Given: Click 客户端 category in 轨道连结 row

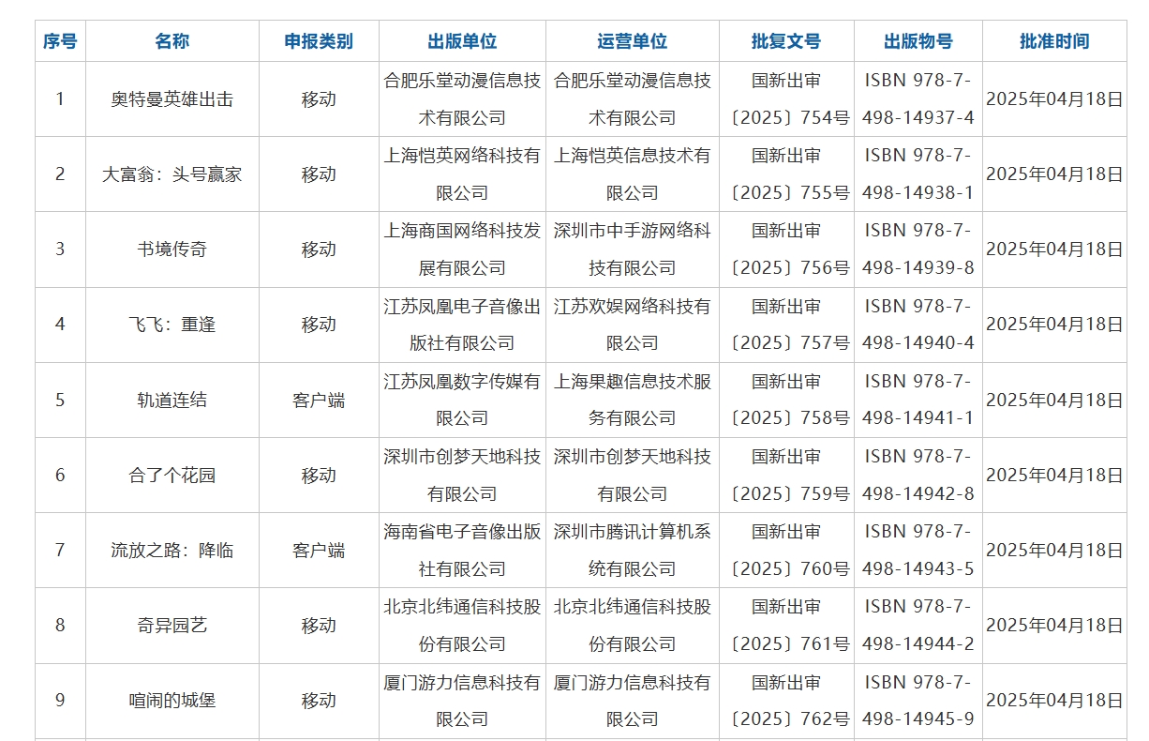Looking at the screenshot, I should pyautogui.click(x=319, y=401).
